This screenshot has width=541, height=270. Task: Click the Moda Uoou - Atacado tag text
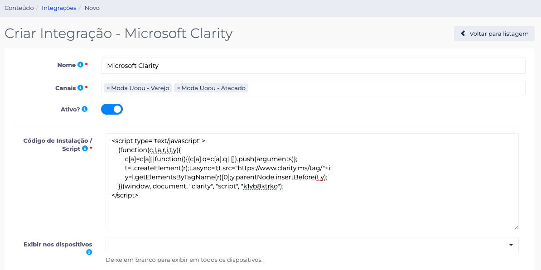(213, 88)
